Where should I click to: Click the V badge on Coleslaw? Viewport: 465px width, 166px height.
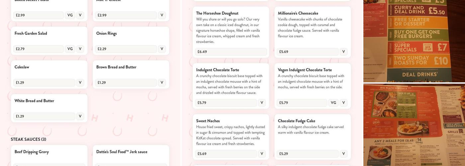tap(80, 83)
